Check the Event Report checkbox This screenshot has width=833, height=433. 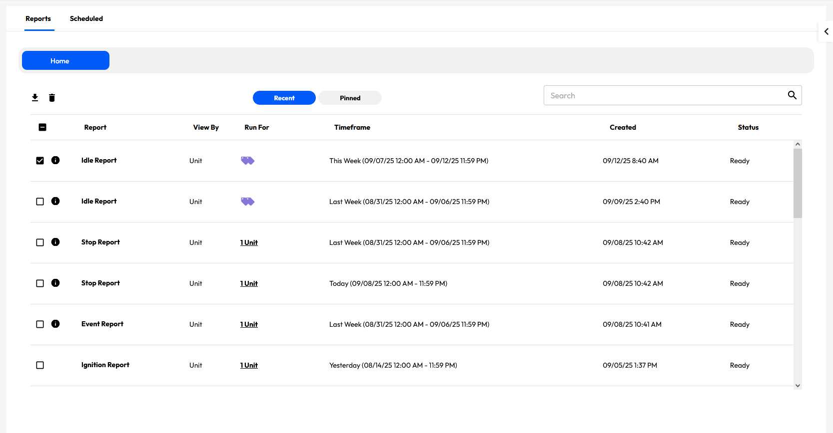point(40,324)
